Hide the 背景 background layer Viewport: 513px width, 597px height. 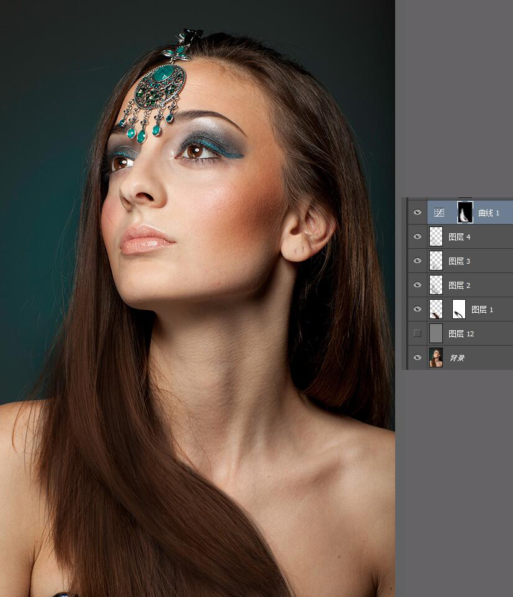[x=417, y=357]
